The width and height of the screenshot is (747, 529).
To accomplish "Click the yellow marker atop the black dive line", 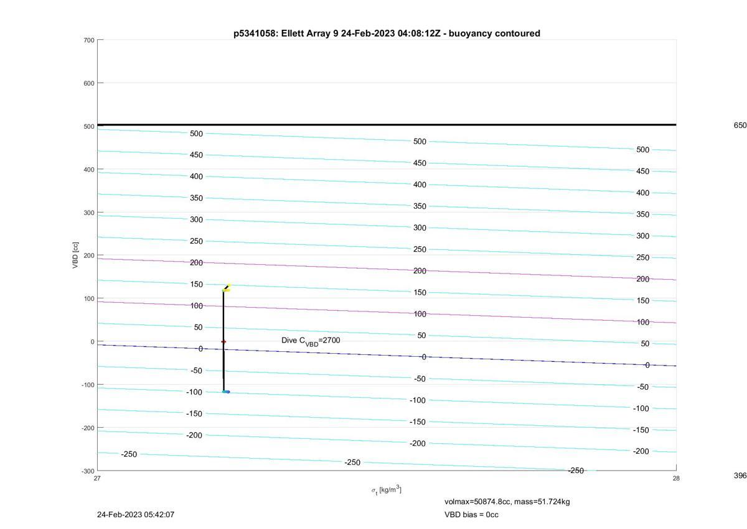I will tap(227, 288).
